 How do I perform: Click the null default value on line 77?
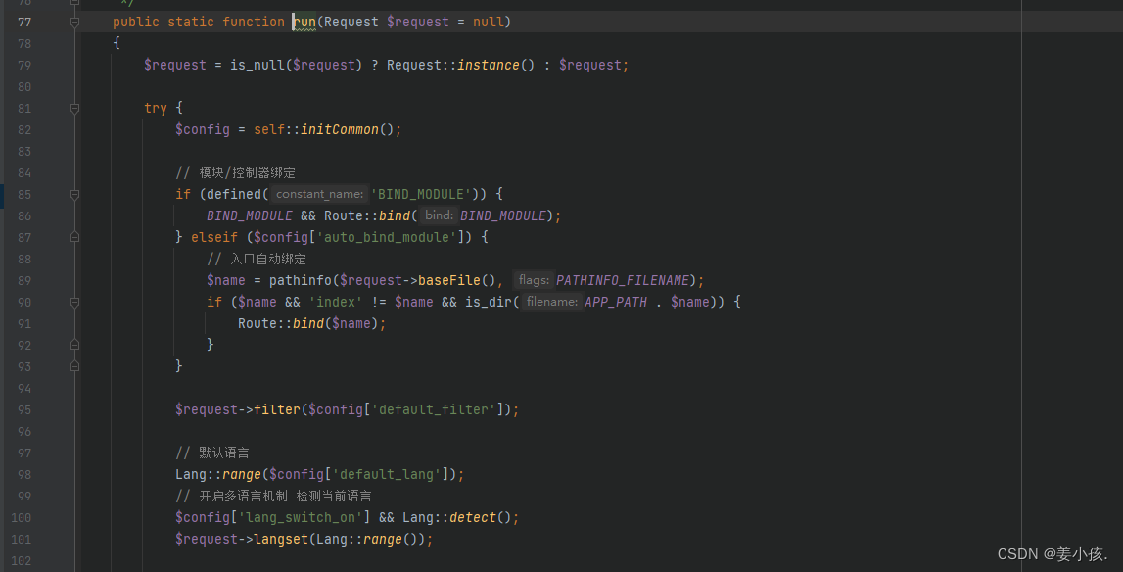point(489,23)
